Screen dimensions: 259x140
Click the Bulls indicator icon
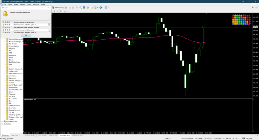pos(7,64)
